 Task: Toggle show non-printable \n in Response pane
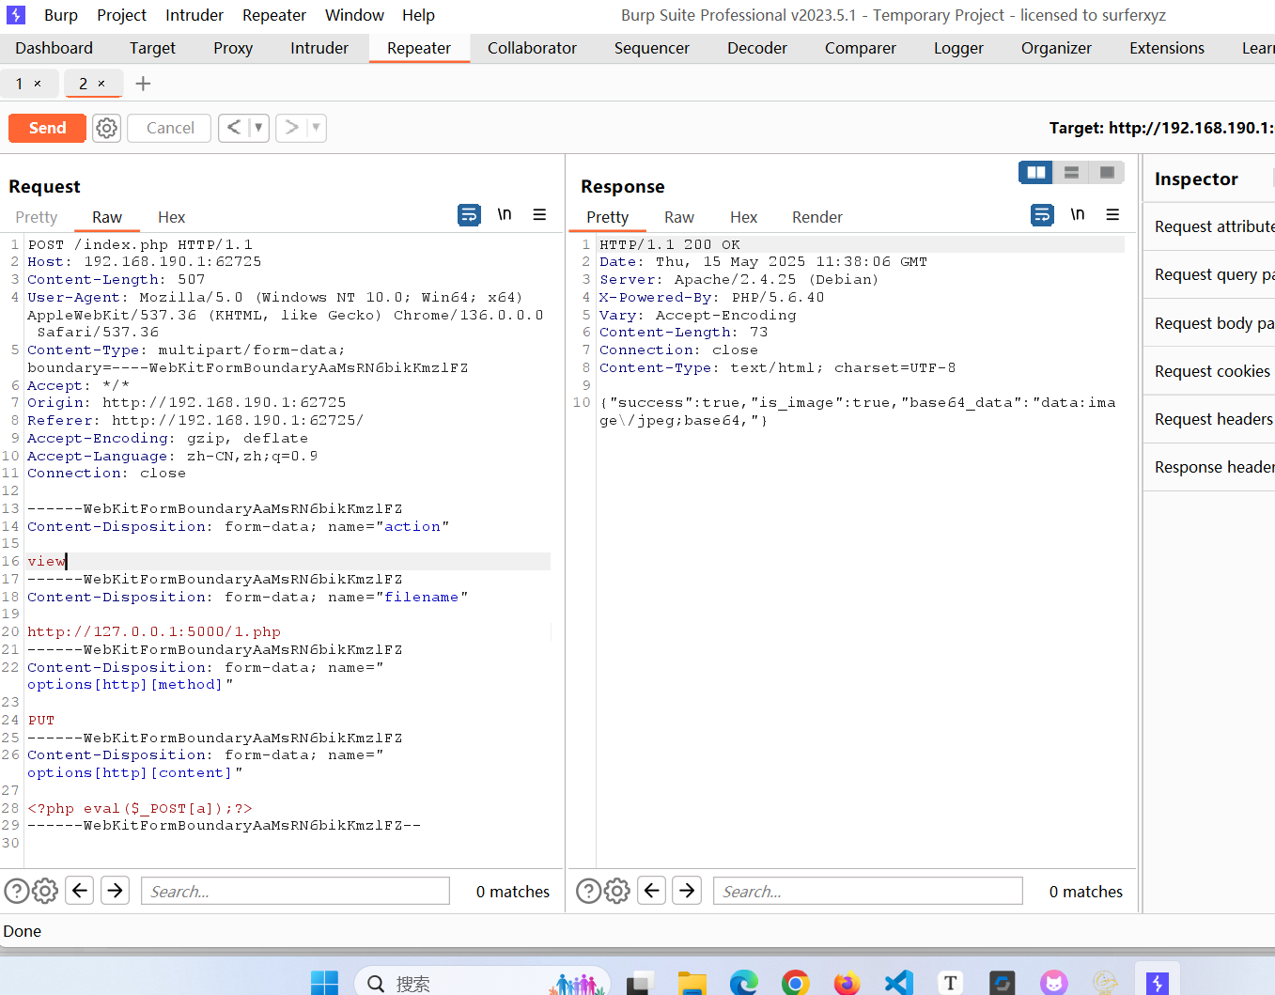point(1078,215)
